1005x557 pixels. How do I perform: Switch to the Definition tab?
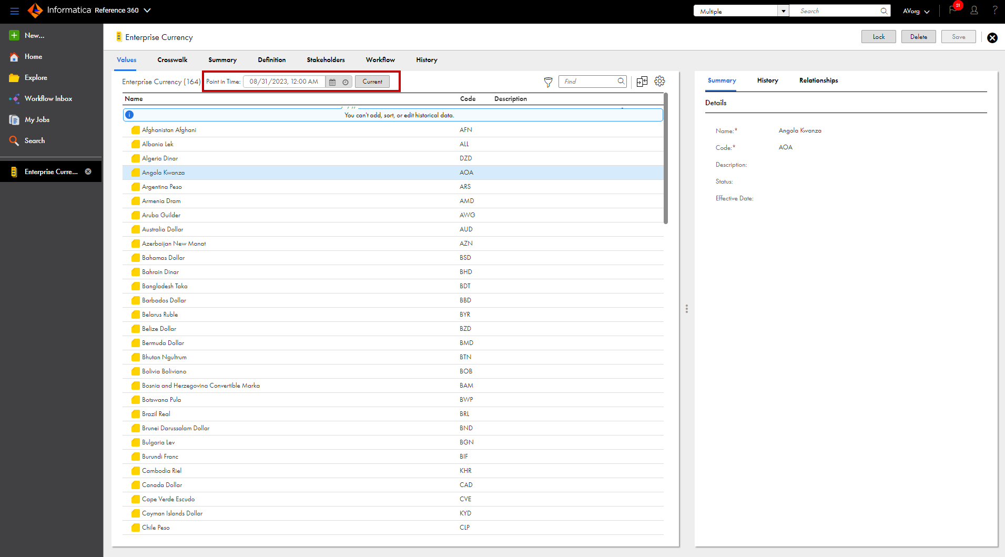pos(272,60)
